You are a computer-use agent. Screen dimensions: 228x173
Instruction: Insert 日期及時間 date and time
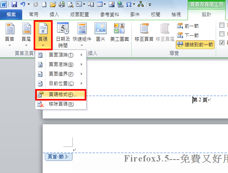point(63,35)
